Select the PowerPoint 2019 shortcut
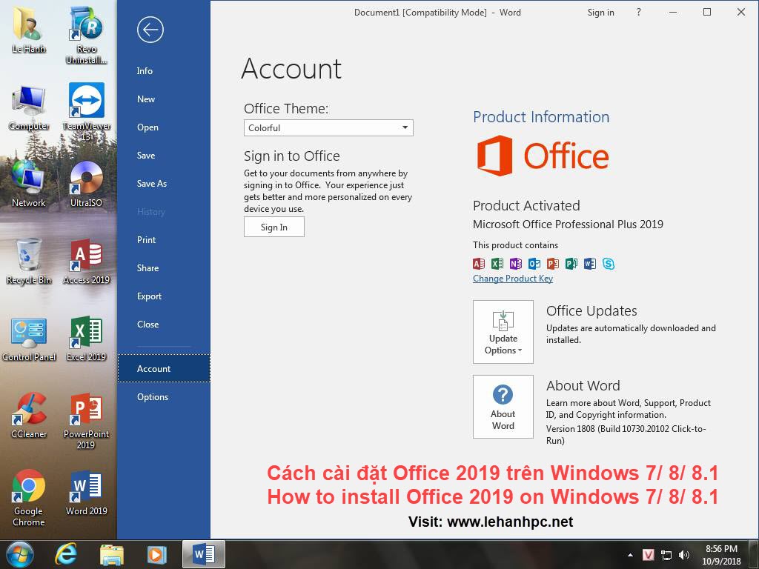Image resolution: width=759 pixels, height=569 pixels. (x=86, y=421)
